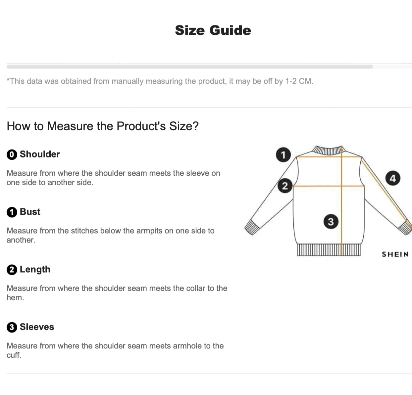Viewport: 412px width, 395px height.
Task: Click the SHEIN logo under the diagram
Action: [395, 254]
